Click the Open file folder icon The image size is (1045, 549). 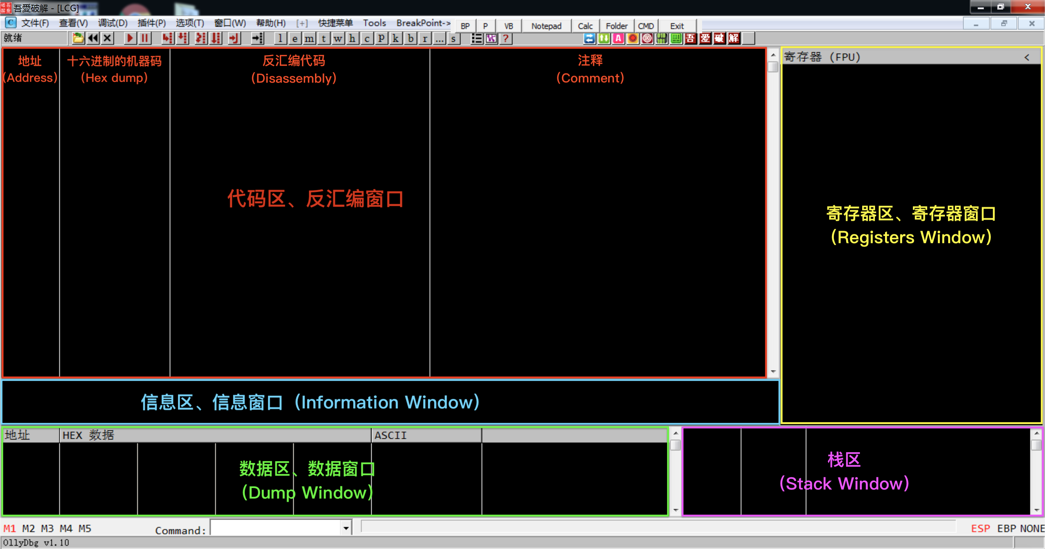point(78,38)
